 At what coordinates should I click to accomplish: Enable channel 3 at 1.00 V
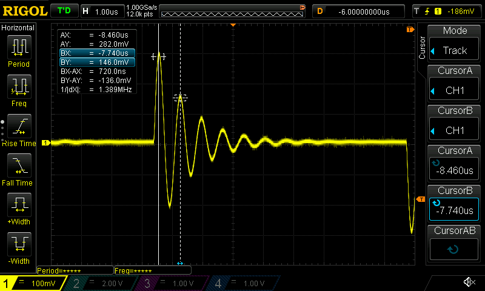(172, 283)
